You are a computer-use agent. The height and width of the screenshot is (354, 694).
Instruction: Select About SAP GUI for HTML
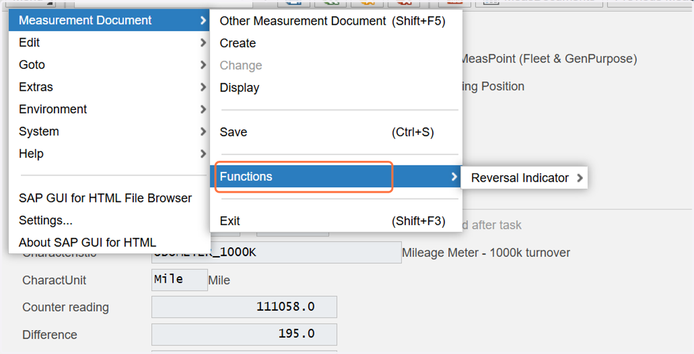[109, 242]
